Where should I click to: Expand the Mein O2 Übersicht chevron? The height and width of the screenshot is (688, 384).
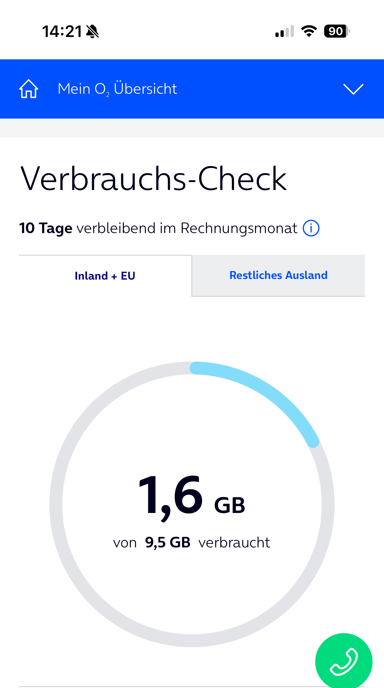[x=353, y=89]
